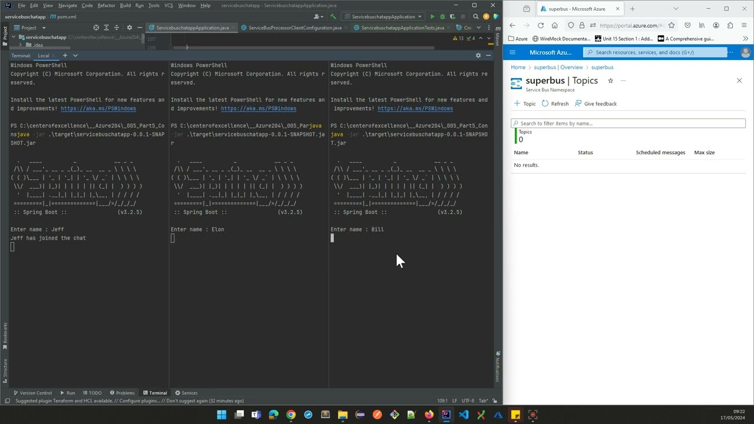
Task: Open aka.ms/PSWindows link in first terminal
Action: tap(98, 108)
